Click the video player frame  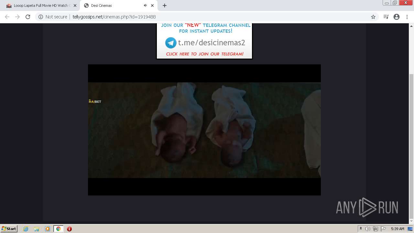point(204,130)
